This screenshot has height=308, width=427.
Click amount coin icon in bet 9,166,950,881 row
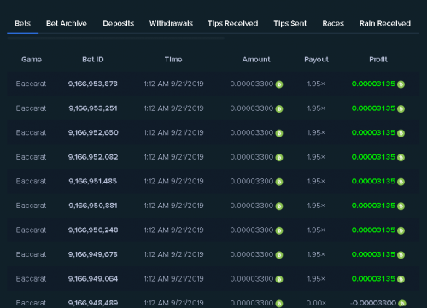pos(279,206)
